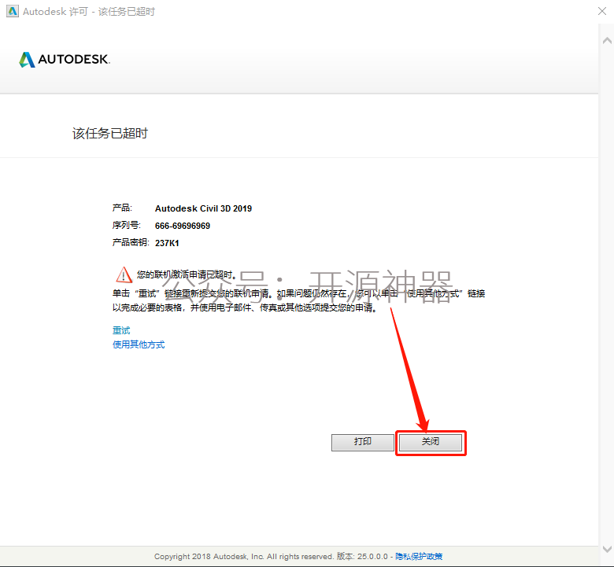Click the Autodesk title bar app icon

[x=13, y=11]
